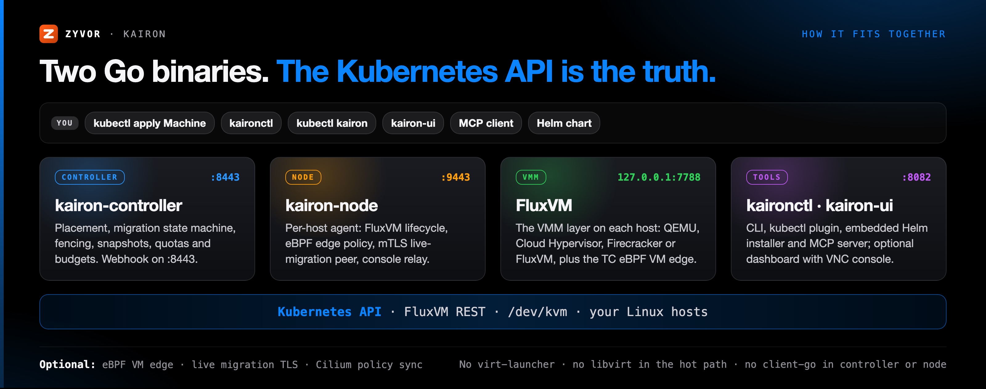Click 'FluxVM REST' in the bottom bar
This screenshot has width=986, height=389.
click(x=444, y=312)
